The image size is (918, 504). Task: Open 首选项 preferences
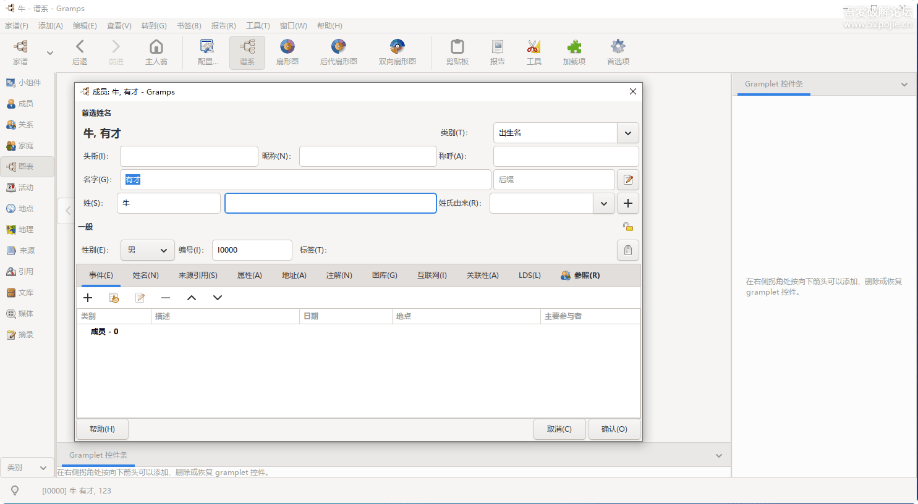tap(618, 52)
